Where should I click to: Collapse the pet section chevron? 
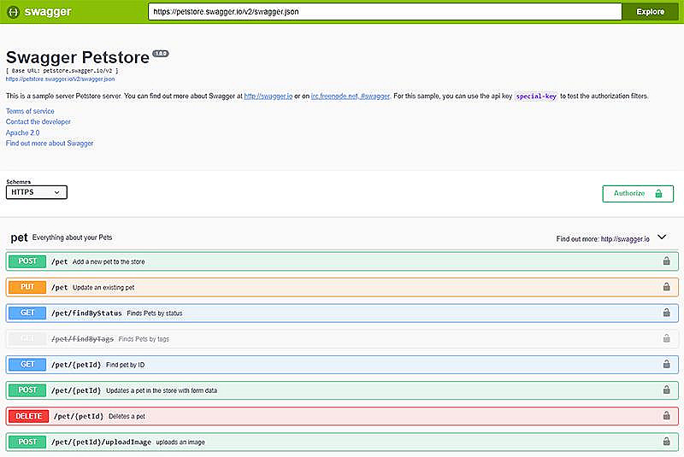pos(662,237)
